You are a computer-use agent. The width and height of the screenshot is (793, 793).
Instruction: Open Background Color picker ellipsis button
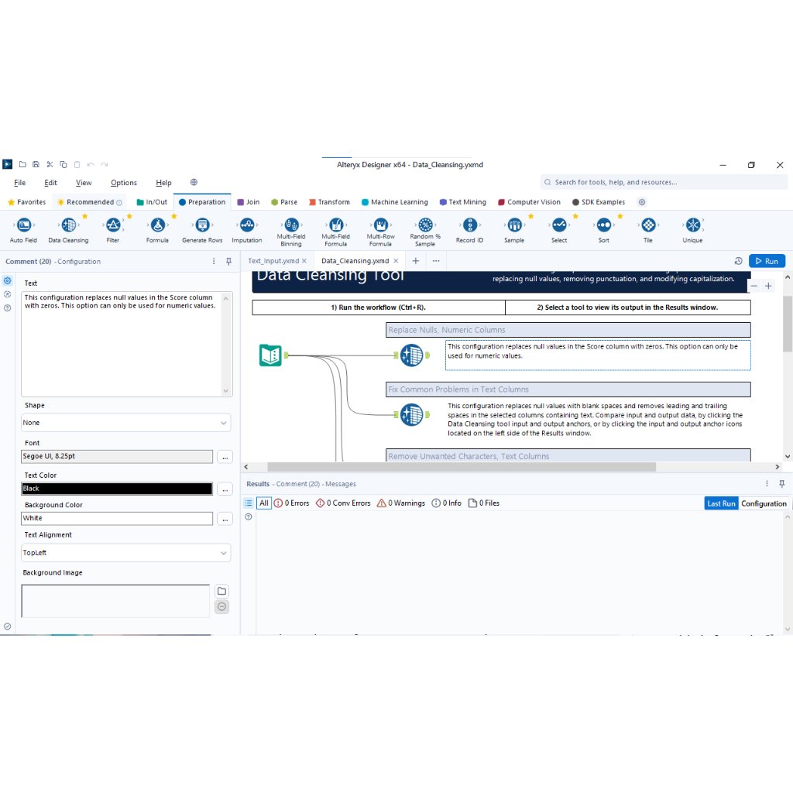pyautogui.click(x=225, y=519)
